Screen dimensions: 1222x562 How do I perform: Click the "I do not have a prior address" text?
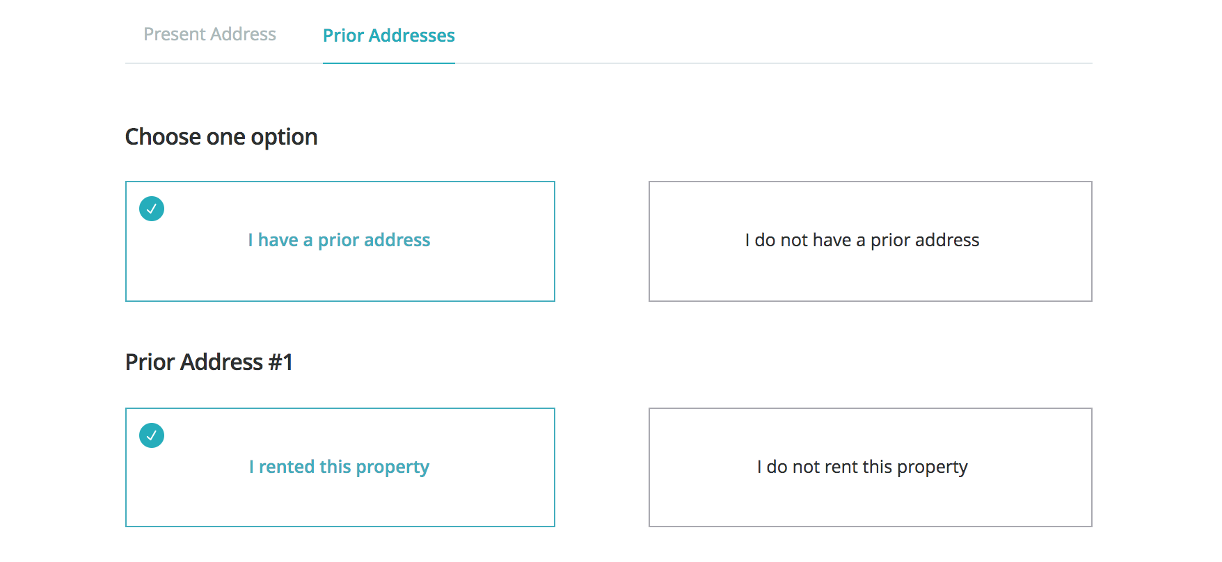862,240
